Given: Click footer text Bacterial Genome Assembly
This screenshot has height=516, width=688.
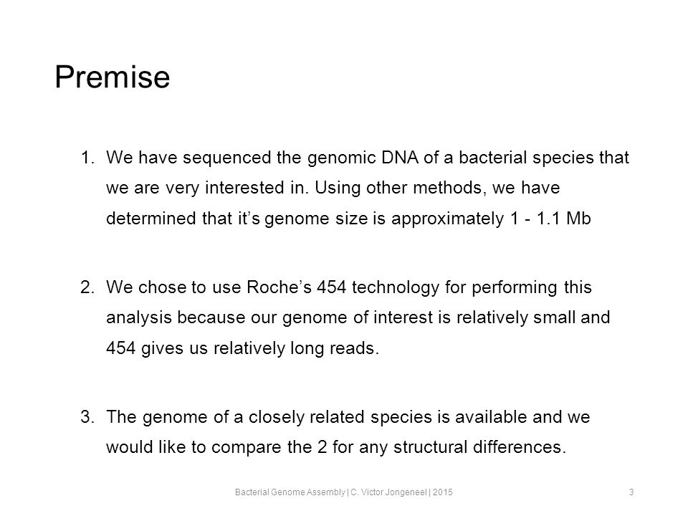Looking at the screenshot, I should (x=290, y=492).
